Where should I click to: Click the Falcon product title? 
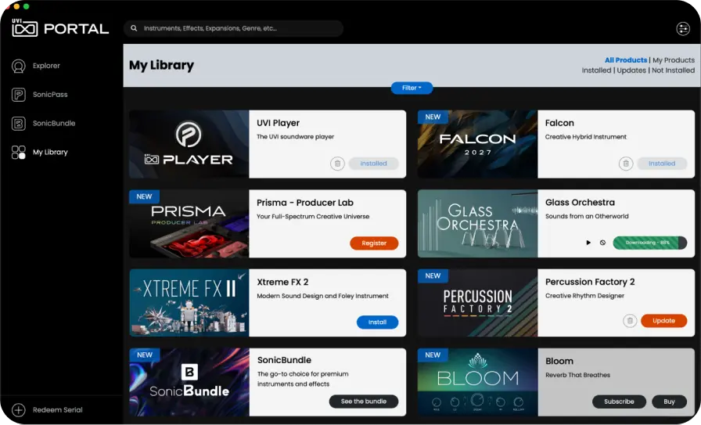pos(559,123)
